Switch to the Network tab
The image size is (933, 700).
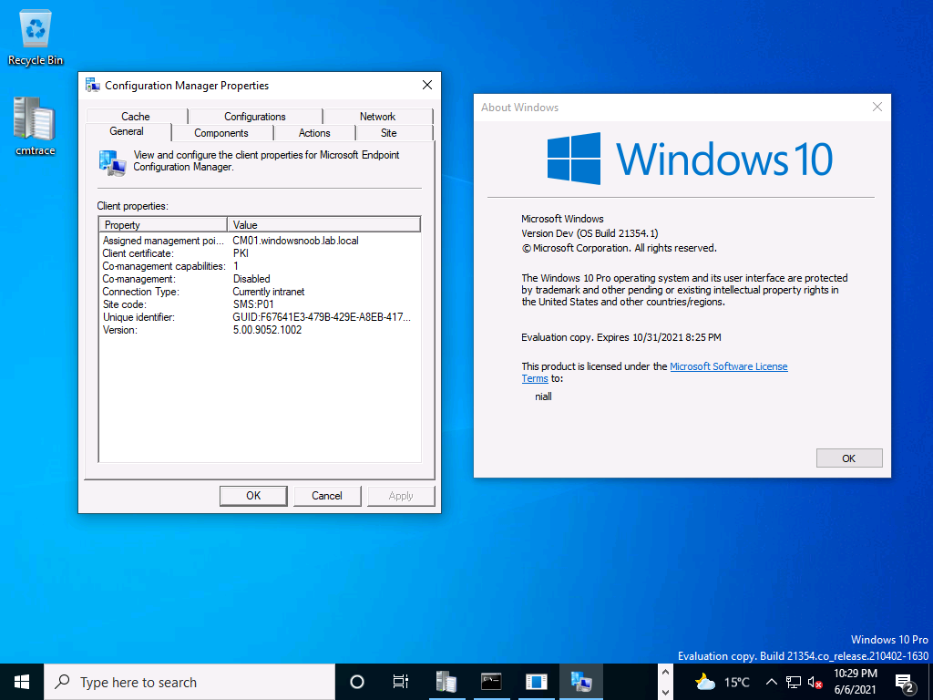pos(377,116)
